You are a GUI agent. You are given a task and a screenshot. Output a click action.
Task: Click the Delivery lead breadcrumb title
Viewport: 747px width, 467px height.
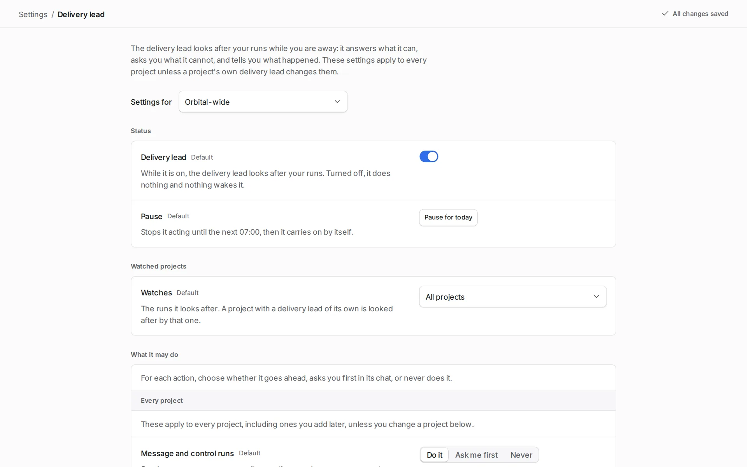(x=81, y=14)
